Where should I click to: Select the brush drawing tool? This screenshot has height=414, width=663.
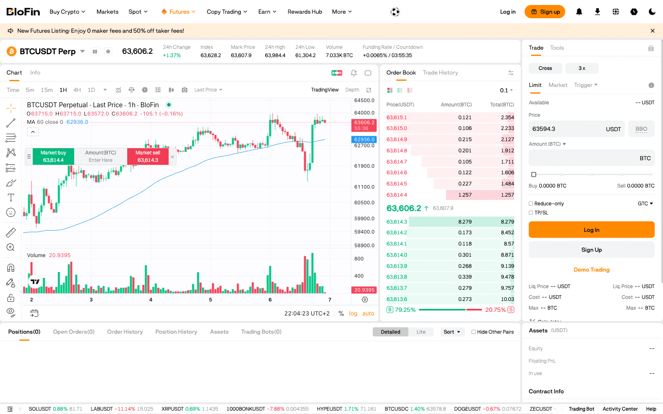(x=11, y=183)
